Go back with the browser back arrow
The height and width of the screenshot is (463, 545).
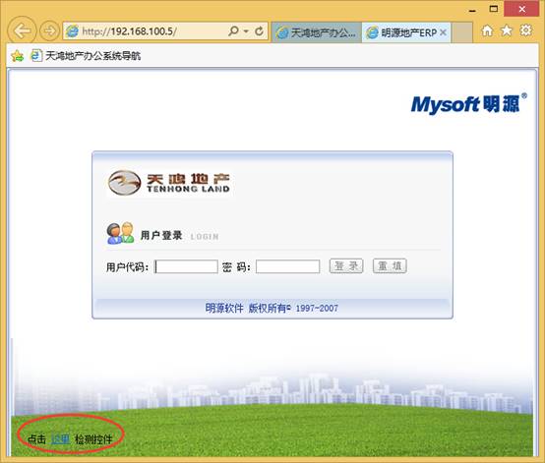[x=22, y=30]
